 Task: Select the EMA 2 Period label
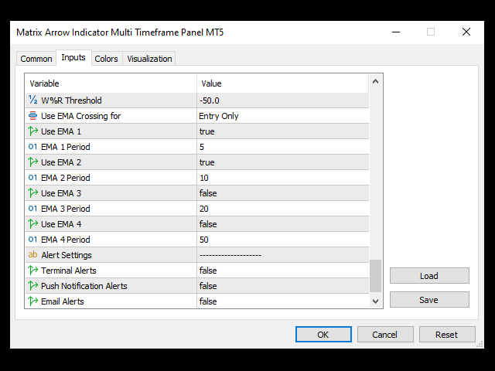[65, 178]
